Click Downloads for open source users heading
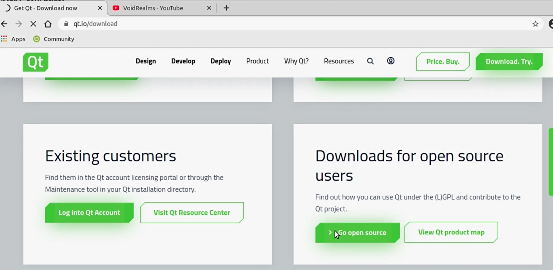 tap(409, 166)
